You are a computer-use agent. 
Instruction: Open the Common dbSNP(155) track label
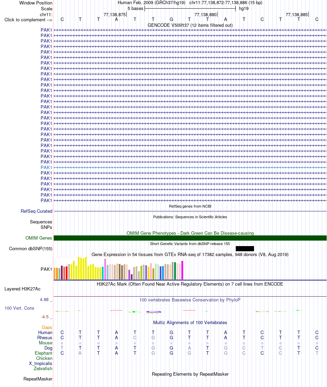[x=31, y=248]
